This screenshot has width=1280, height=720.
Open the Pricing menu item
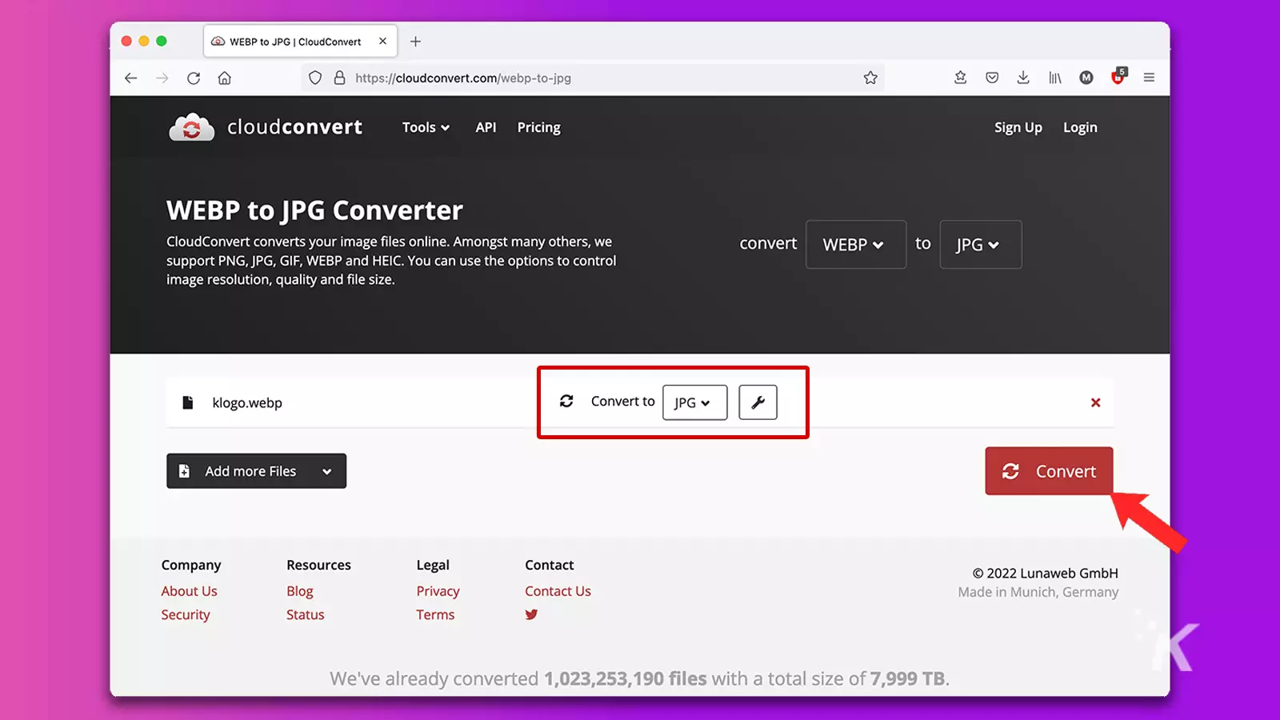point(538,127)
